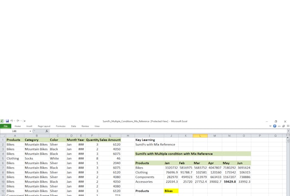Click the 'Products' label beside yellow cell

[149, 191]
